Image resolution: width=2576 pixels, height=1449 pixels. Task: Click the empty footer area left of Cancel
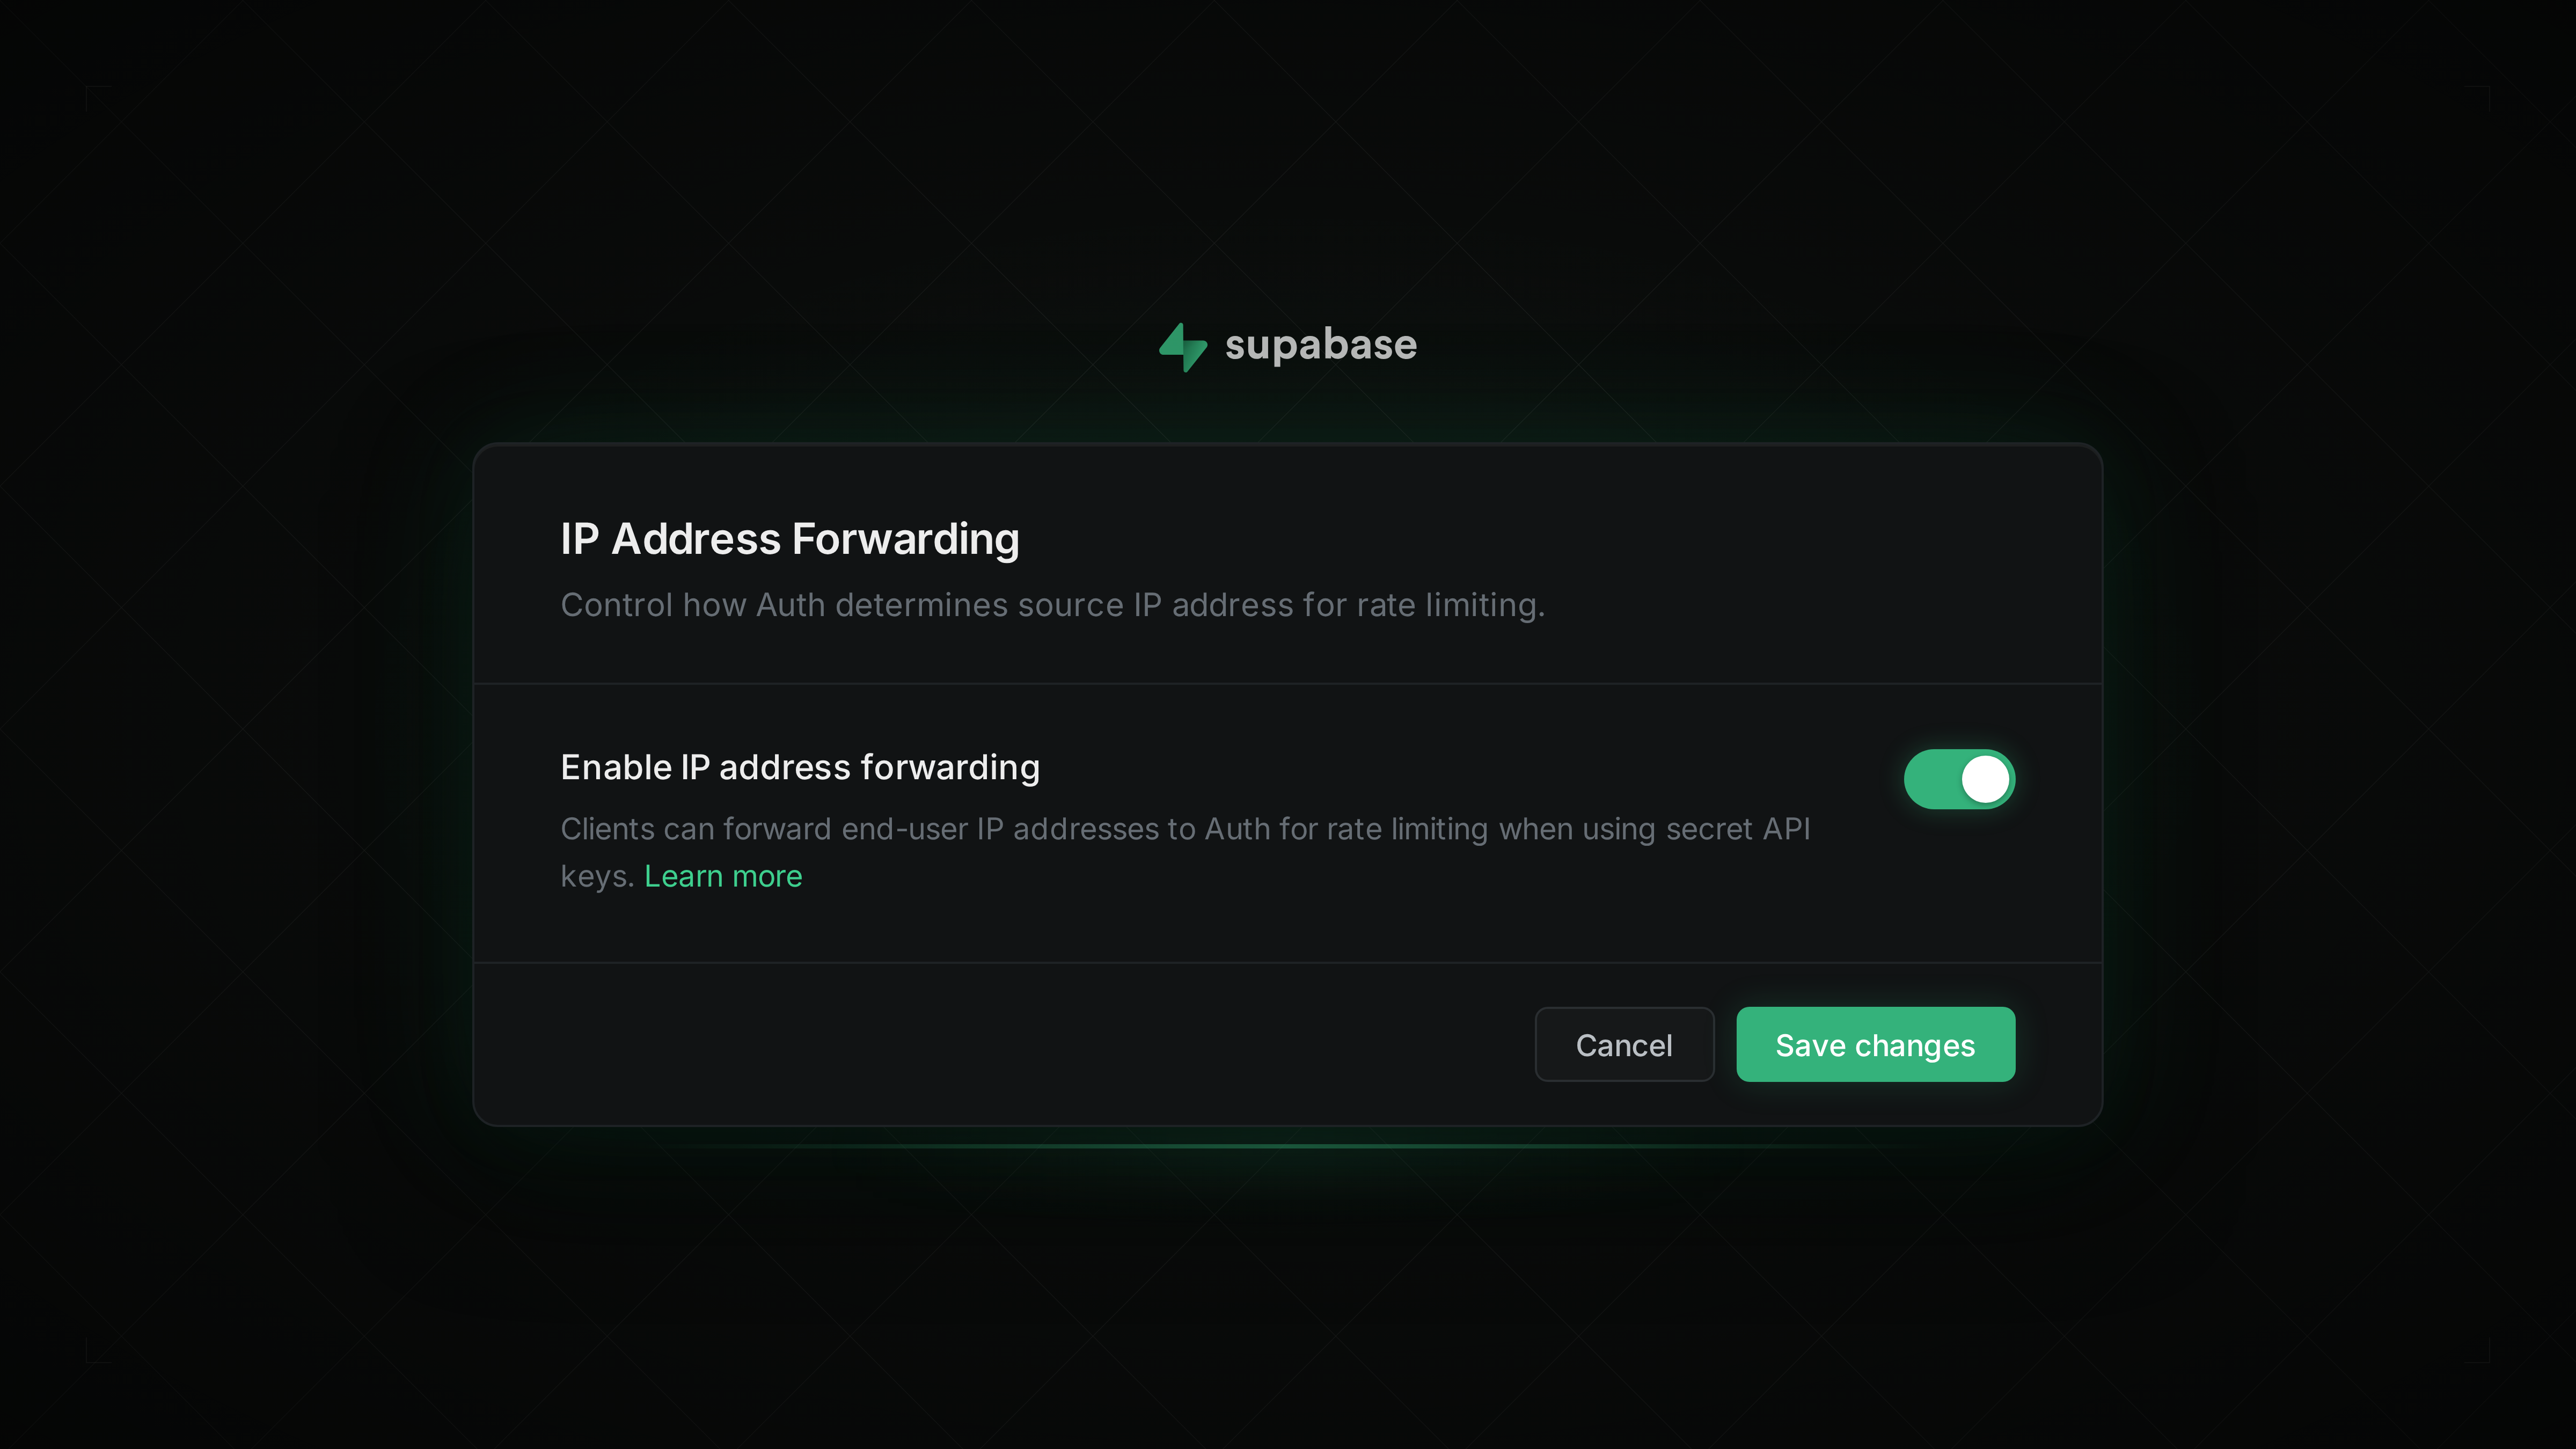(x=1000, y=1044)
